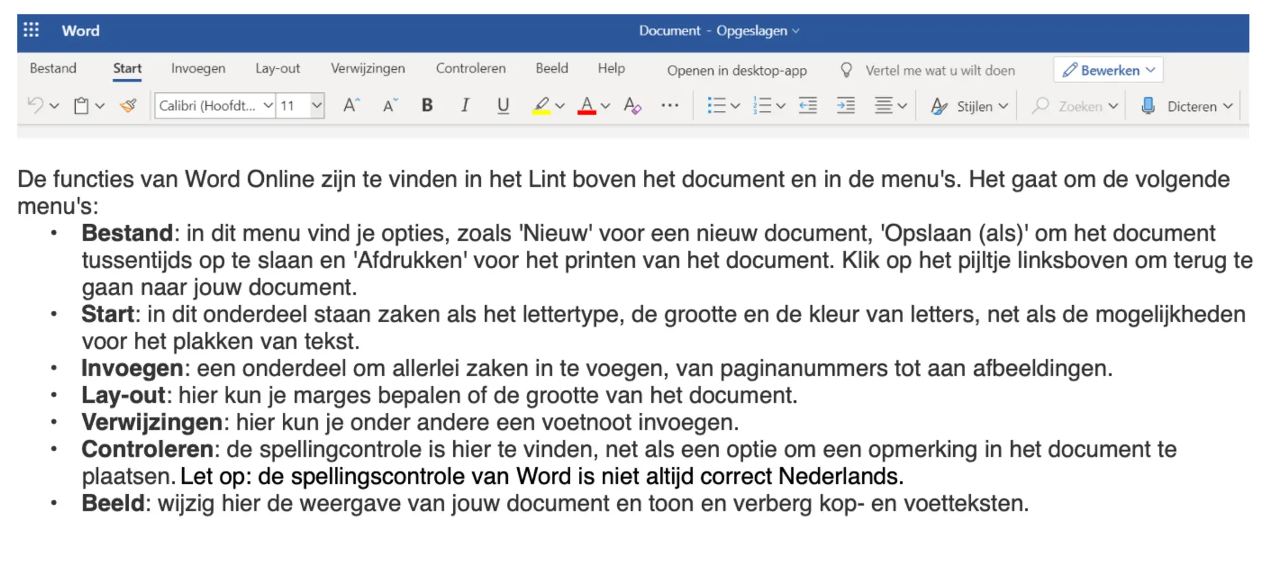The image size is (1263, 570).
Task: Click the Undo arrow icon
Action: (x=36, y=105)
